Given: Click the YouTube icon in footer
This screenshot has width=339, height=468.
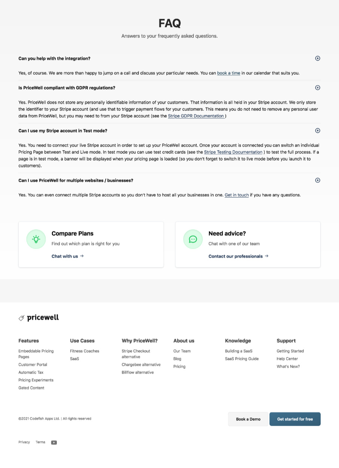Looking at the screenshot, I should pos(54,443).
